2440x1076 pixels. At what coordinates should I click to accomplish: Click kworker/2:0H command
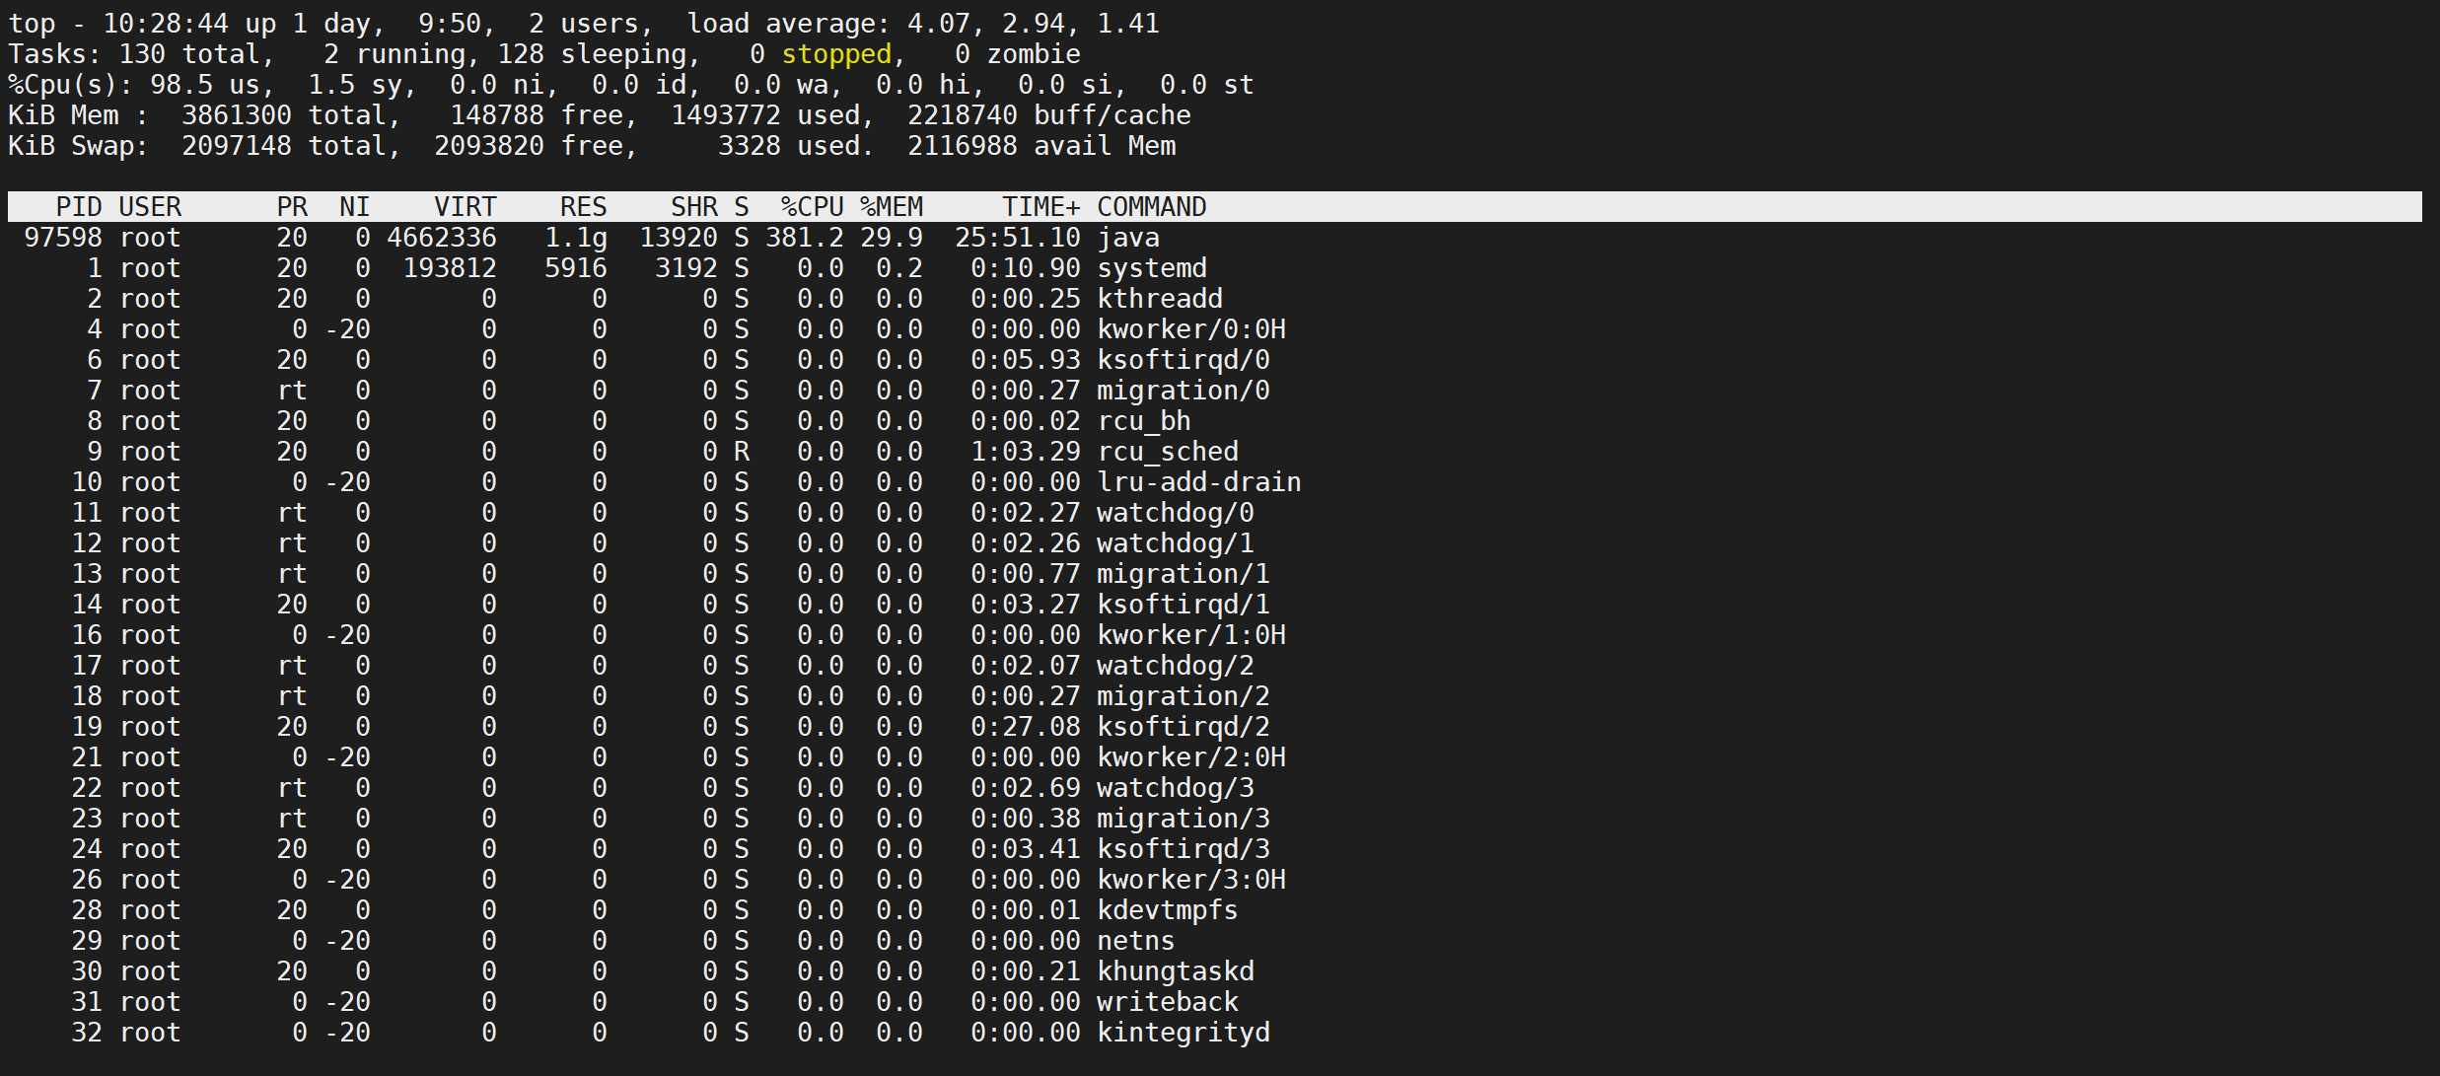point(1191,757)
